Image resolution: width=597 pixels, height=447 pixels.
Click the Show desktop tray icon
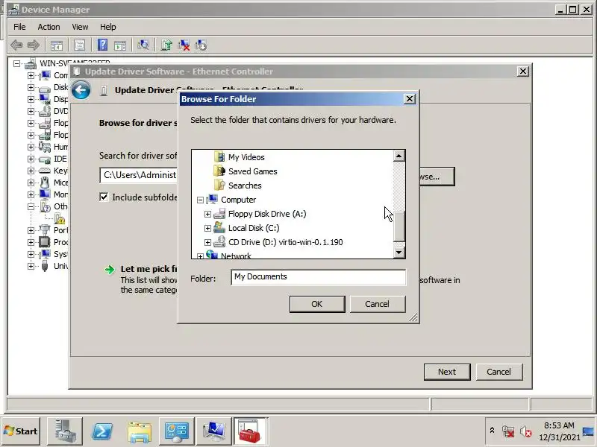[x=590, y=431]
